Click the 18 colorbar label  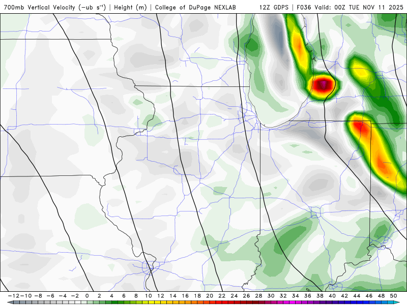[197, 296]
